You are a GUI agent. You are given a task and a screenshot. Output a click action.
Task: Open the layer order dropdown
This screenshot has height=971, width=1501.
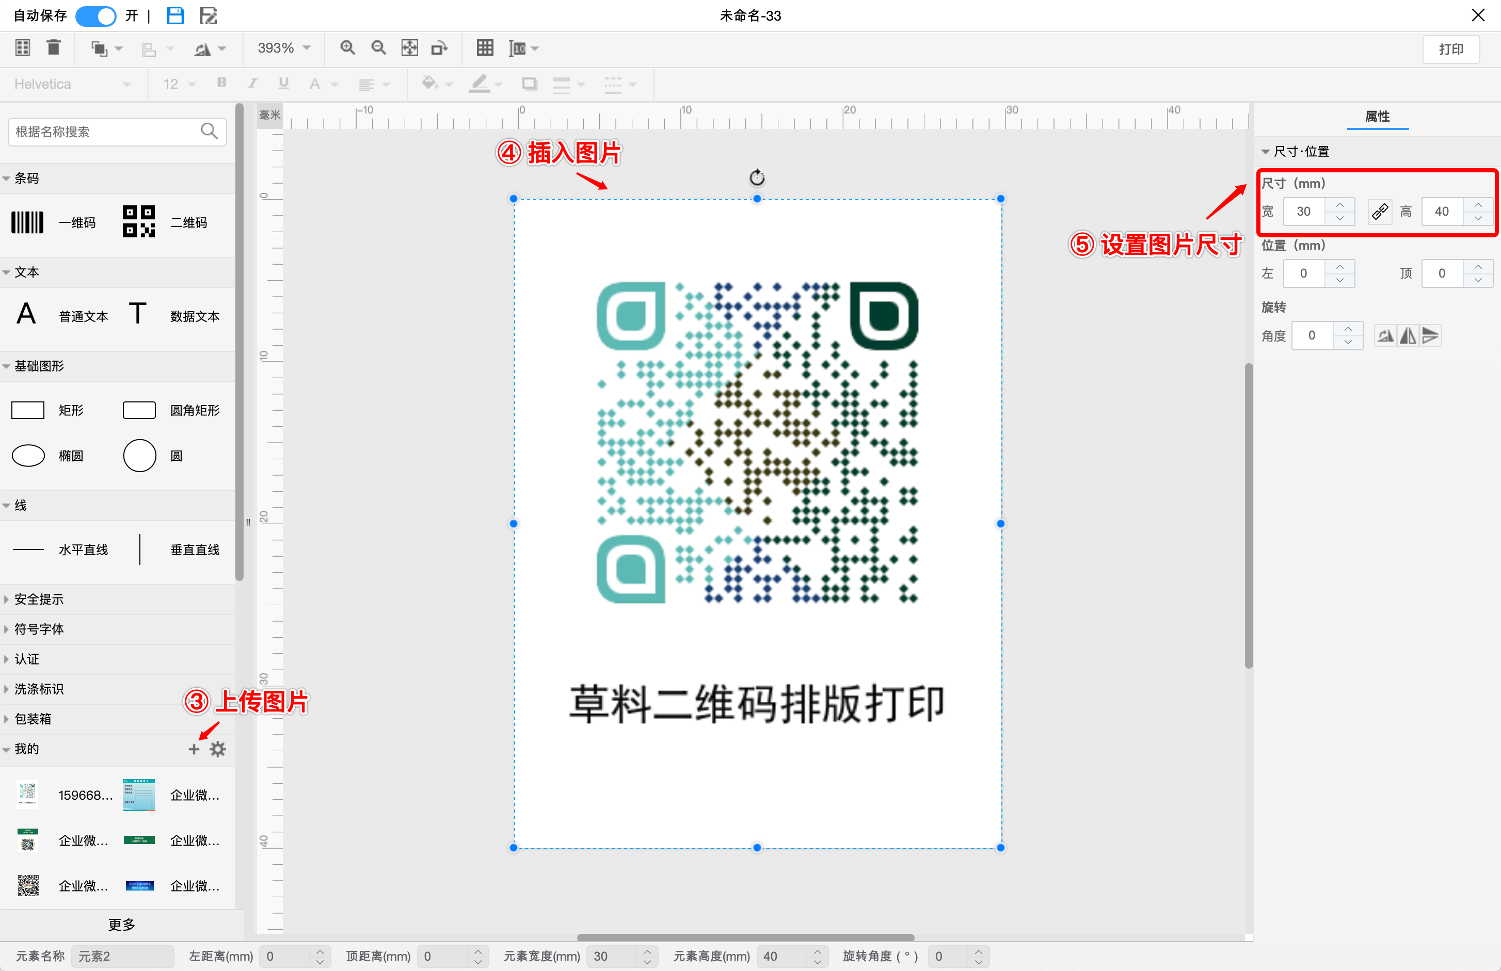tap(106, 48)
